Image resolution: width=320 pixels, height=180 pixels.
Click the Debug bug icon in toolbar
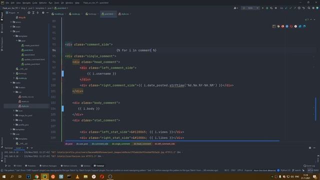coord(267,8)
